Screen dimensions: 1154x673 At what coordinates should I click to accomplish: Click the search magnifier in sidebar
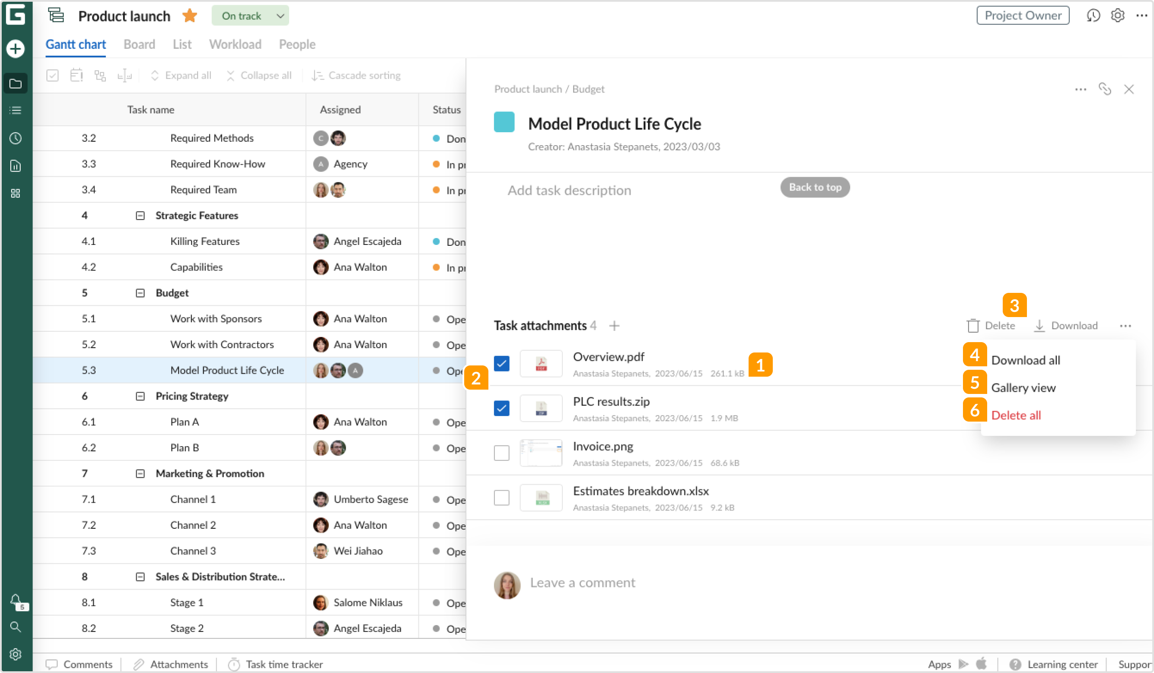coord(16,627)
